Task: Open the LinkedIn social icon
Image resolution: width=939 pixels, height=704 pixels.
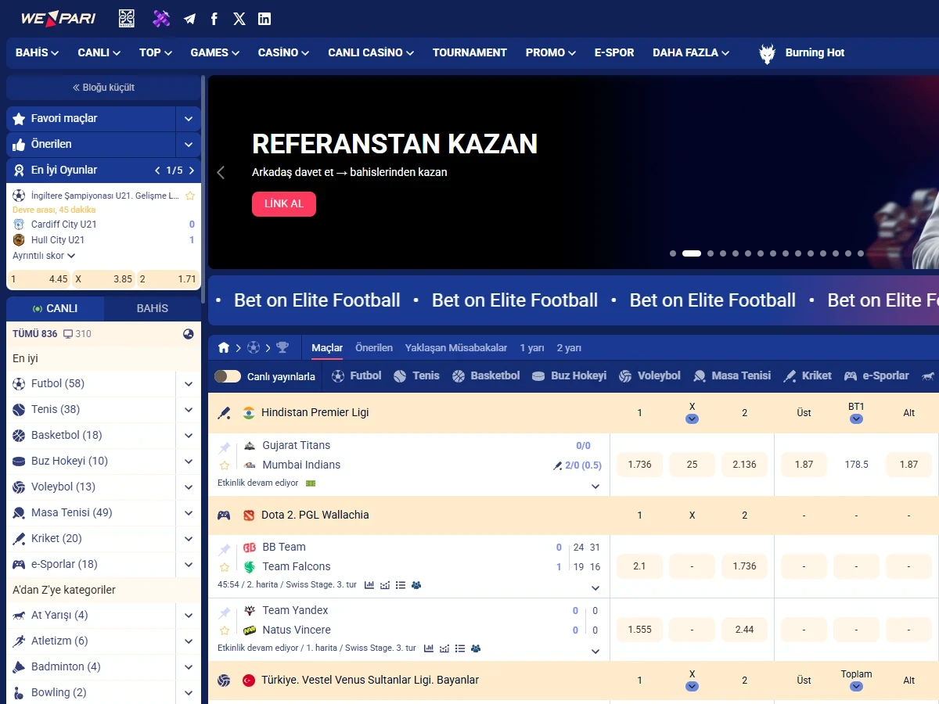Action: point(264,19)
